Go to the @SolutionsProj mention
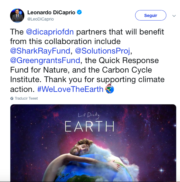 [x=102, y=51]
